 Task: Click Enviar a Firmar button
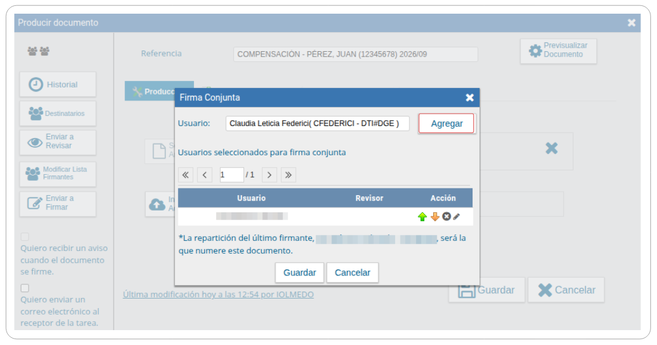coord(58,204)
